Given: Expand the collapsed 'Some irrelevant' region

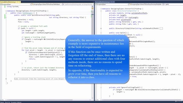Looking at the screenshot, I should [x=6, y=79].
